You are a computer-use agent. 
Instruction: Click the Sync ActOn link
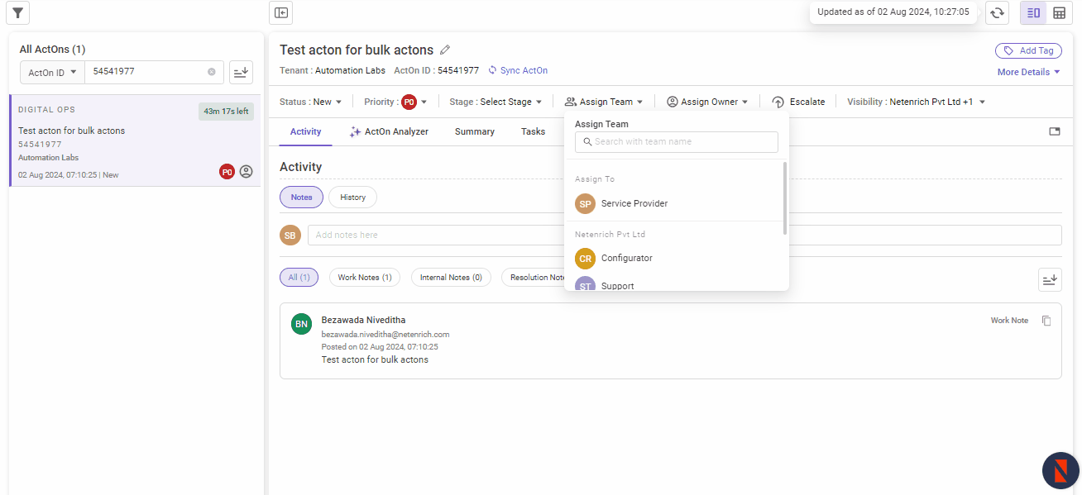coord(518,71)
